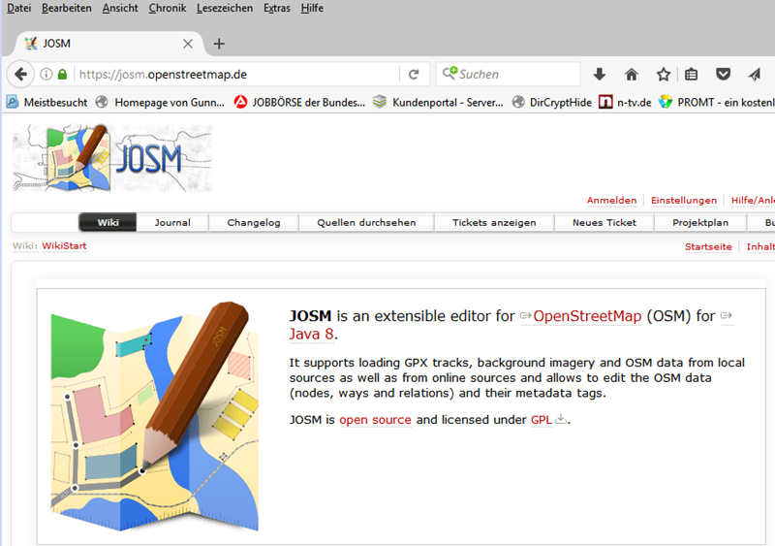The image size is (775, 546).
Task: Open the Chronik menu
Action: 167,8
